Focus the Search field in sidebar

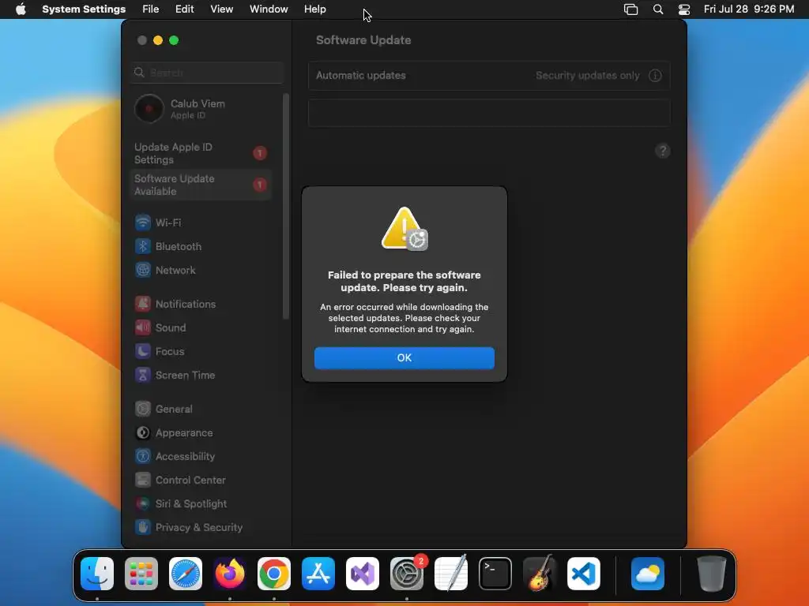pos(207,73)
